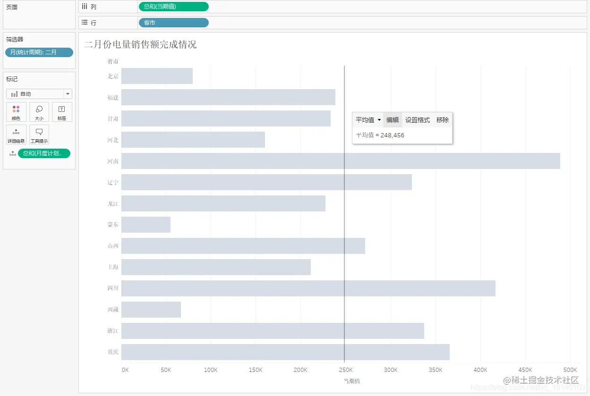
Task: Click the chart title 二月份电量销售额完成情况
Action: (140, 45)
